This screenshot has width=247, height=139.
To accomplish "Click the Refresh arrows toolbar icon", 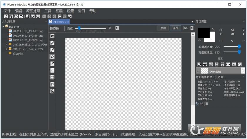I will [x=21, y=16].
